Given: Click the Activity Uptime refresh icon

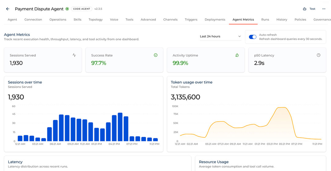Looking at the screenshot, I should [237, 55].
